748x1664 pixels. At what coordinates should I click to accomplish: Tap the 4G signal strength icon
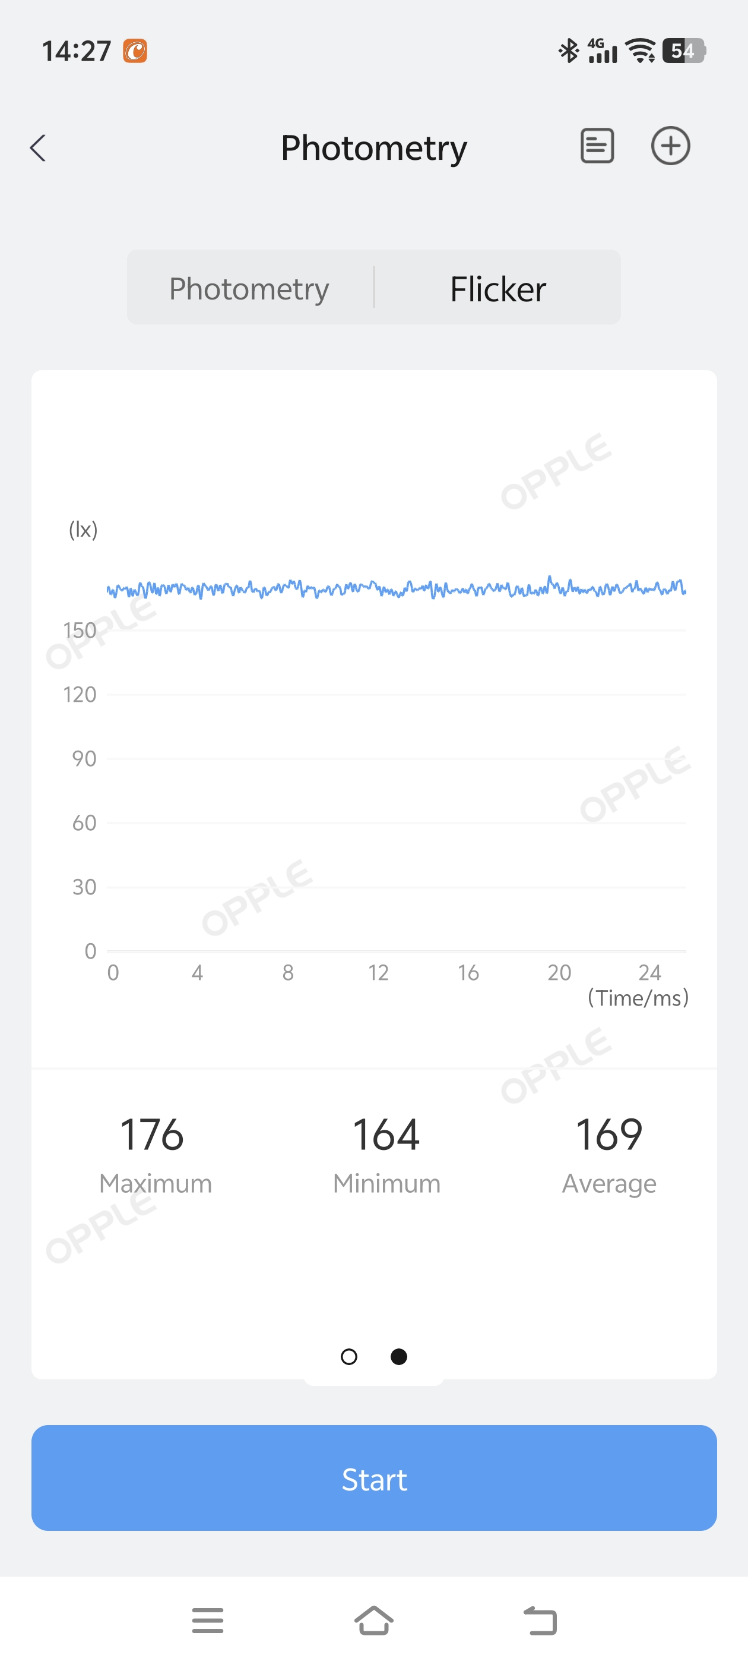coord(602,51)
